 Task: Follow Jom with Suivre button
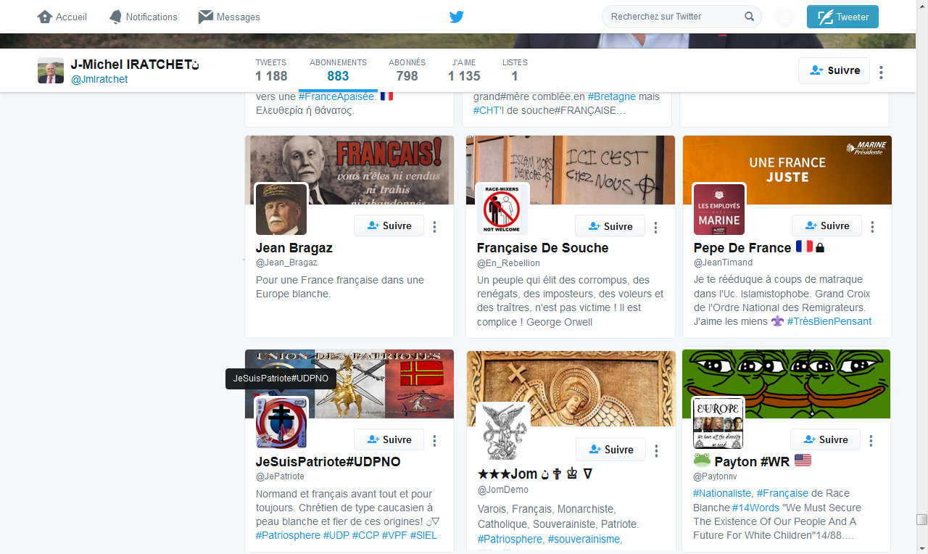click(610, 450)
